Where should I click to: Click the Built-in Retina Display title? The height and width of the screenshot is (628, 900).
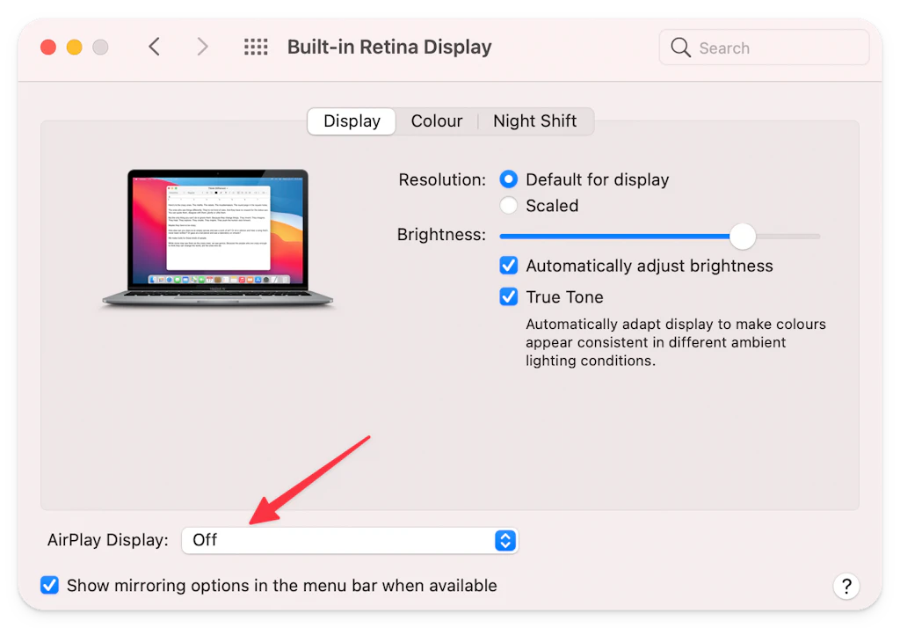(389, 47)
